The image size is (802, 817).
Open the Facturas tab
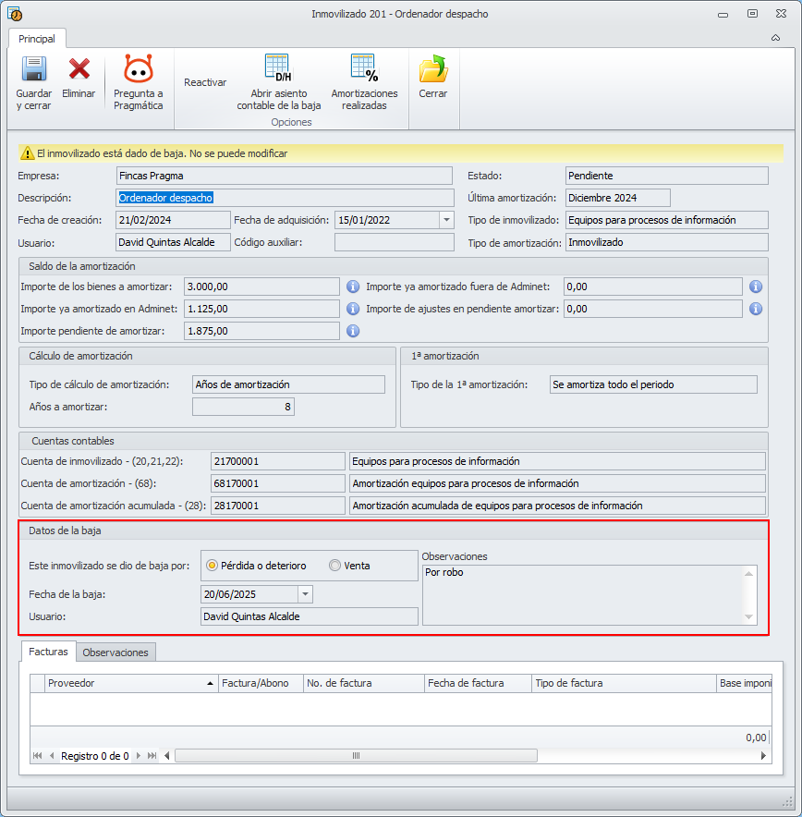click(x=48, y=652)
